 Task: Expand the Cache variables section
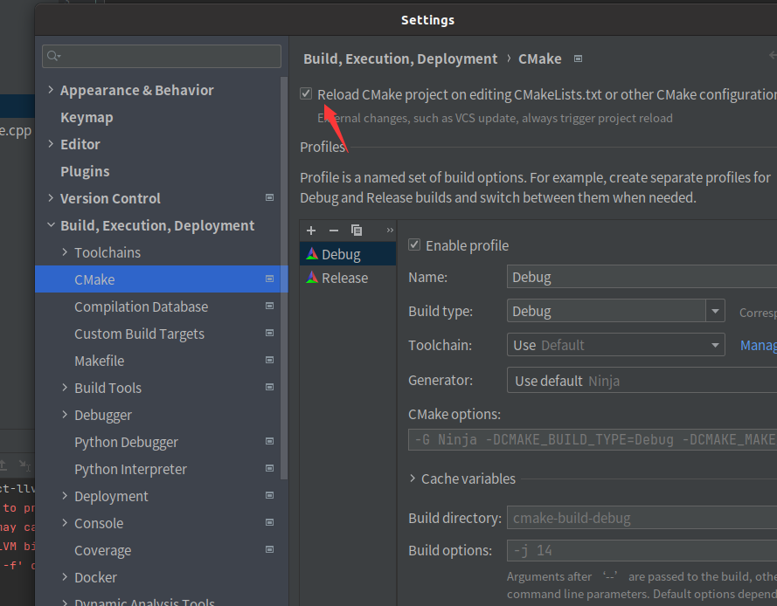(x=413, y=479)
